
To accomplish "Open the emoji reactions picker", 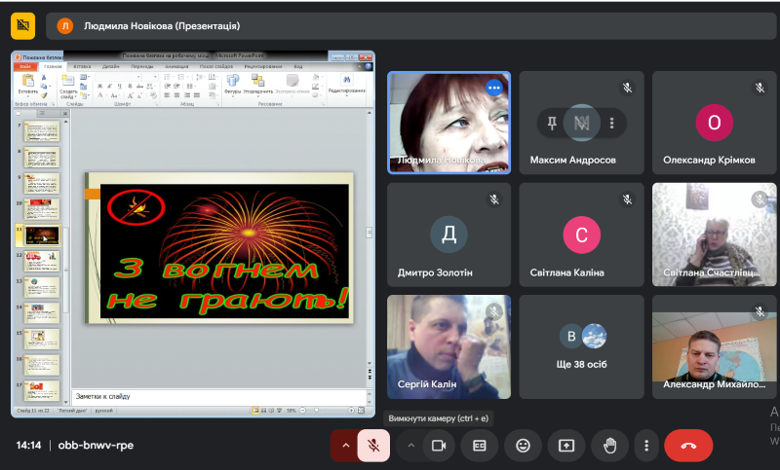I will click(x=524, y=446).
